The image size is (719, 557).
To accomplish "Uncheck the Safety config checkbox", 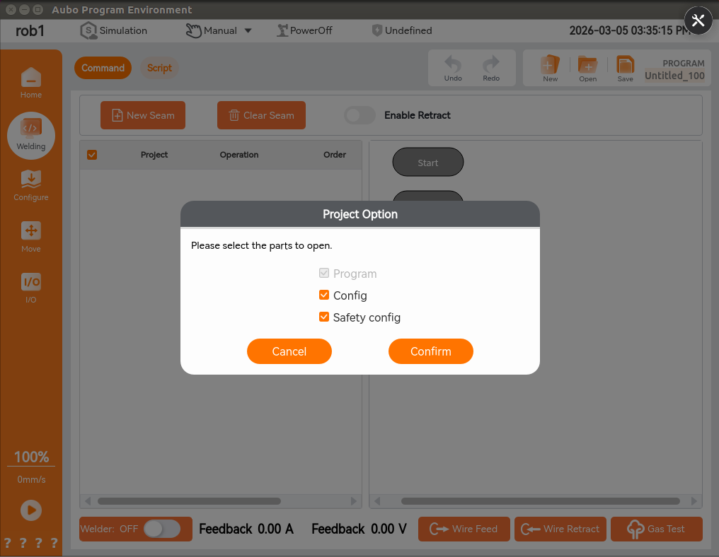I will [324, 317].
